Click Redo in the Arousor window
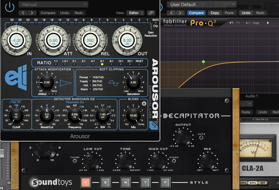Screen dimensions: 279x190 point(79,13)
